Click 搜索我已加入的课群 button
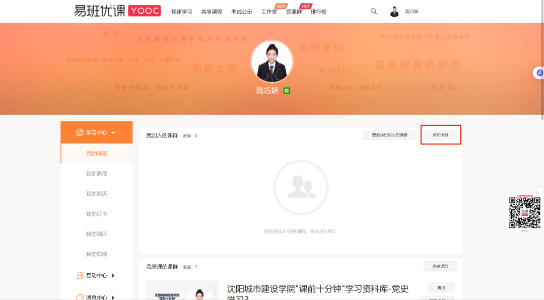This screenshot has height=300, width=544. [x=389, y=135]
